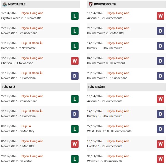
Task: Open the Newcastle 2-3 Everton match
Action: coord(17,161)
